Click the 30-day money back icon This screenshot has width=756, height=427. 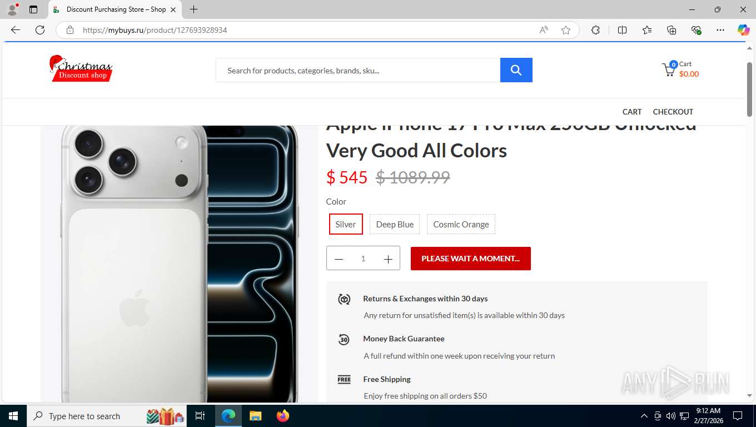(x=344, y=340)
